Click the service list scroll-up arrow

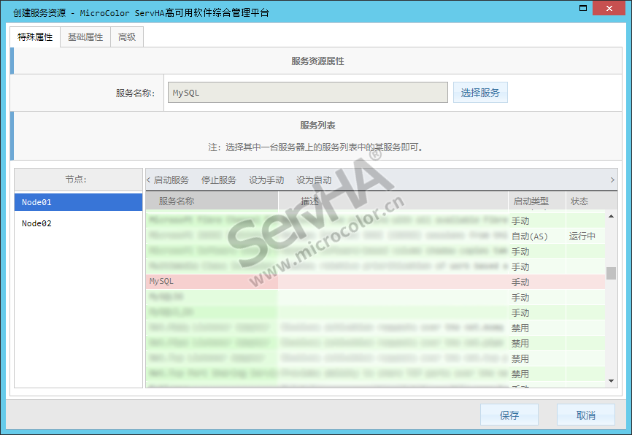[x=612, y=217]
